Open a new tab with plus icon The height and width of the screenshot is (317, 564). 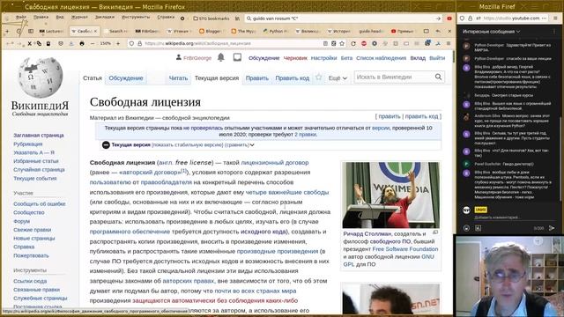(7, 32)
